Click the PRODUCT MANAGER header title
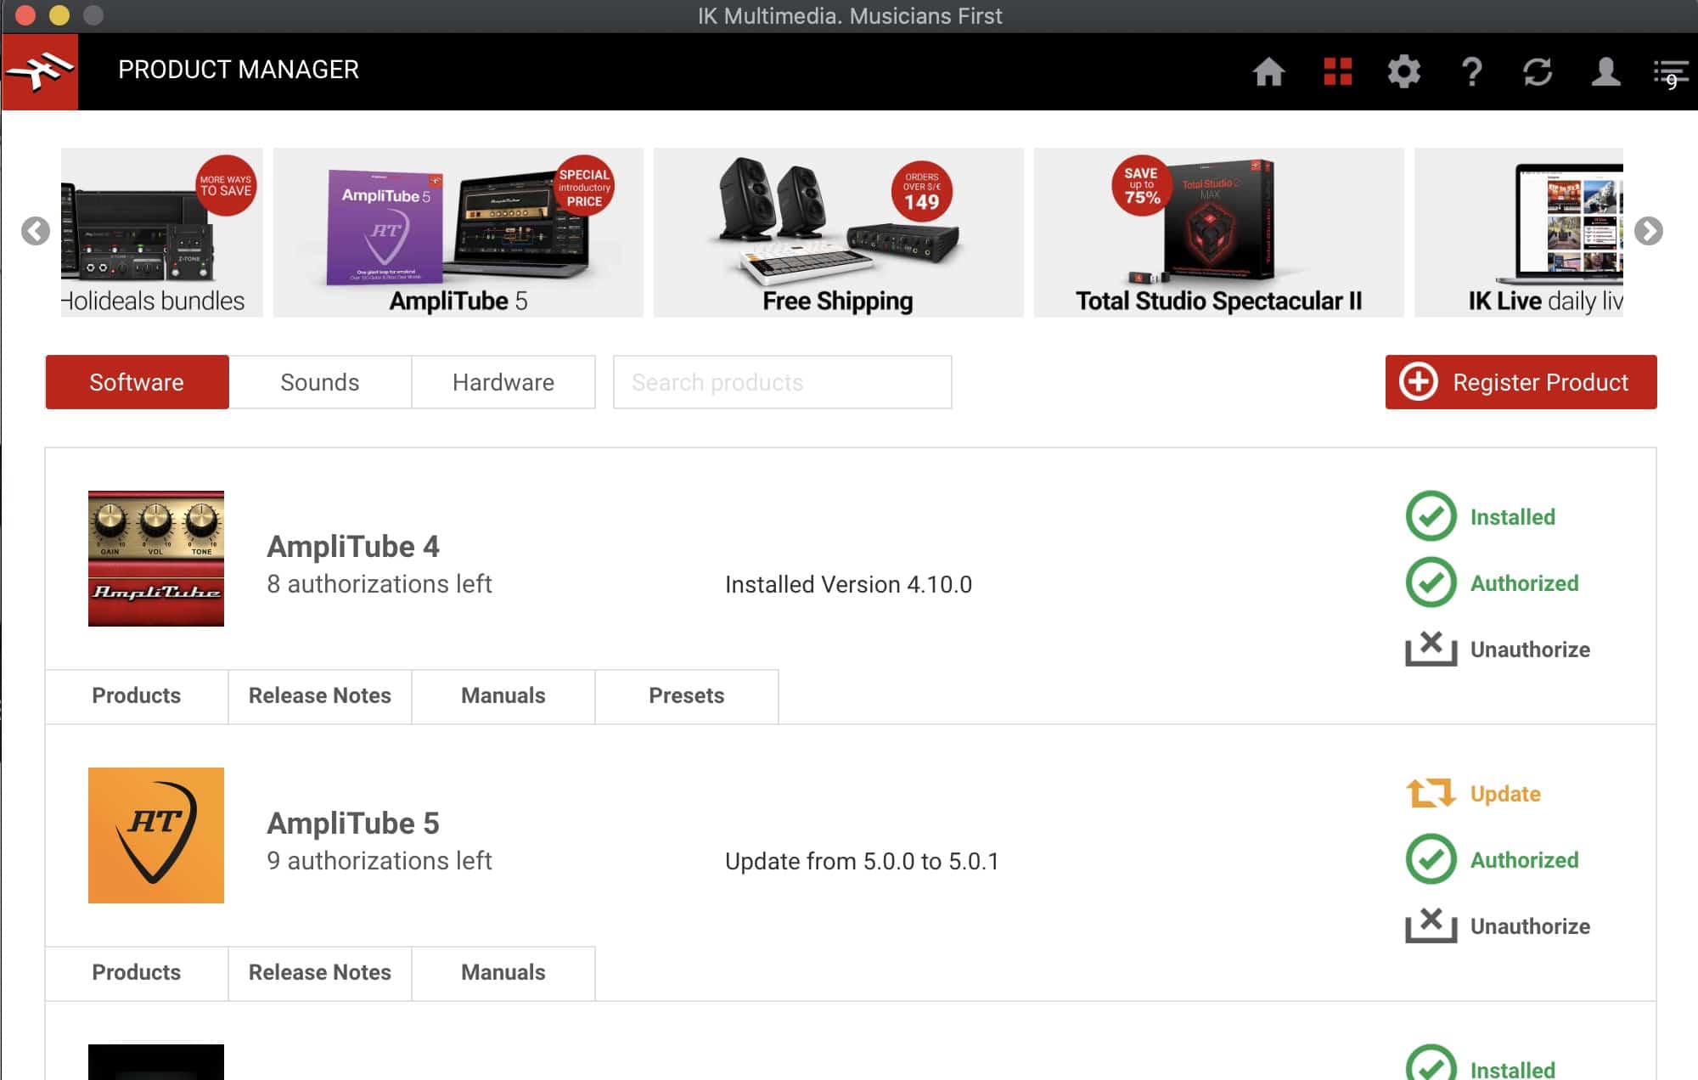The image size is (1698, 1080). pyautogui.click(x=239, y=70)
